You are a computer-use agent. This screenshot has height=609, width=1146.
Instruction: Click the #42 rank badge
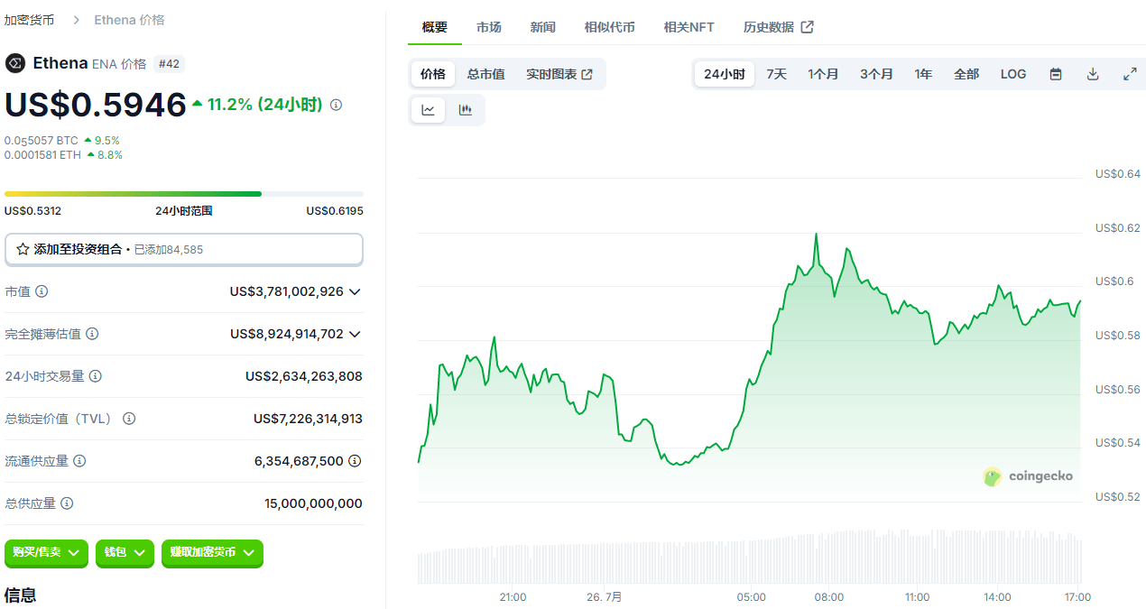tap(169, 63)
